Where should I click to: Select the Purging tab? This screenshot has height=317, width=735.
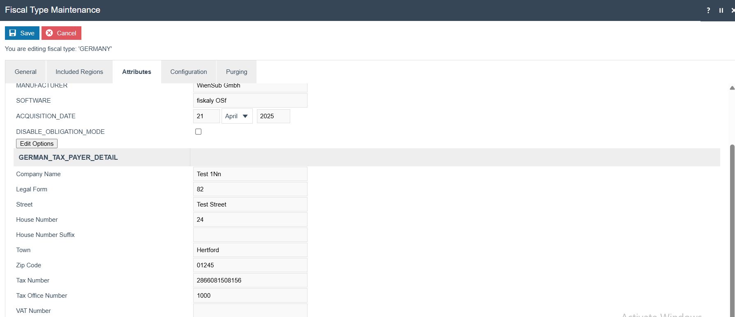pos(236,72)
